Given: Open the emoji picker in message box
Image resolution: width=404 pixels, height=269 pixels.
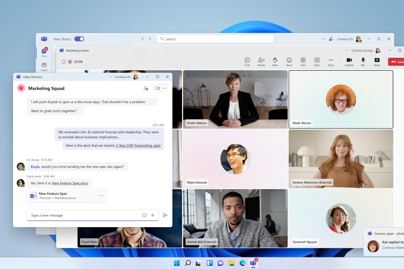Looking at the screenshot, I should (x=144, y=215).
